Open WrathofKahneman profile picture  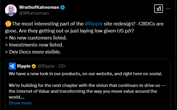tap(11, 10)
